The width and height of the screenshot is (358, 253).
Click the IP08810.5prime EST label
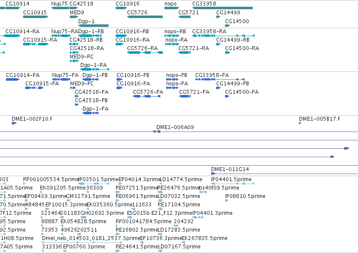[245, 196]
